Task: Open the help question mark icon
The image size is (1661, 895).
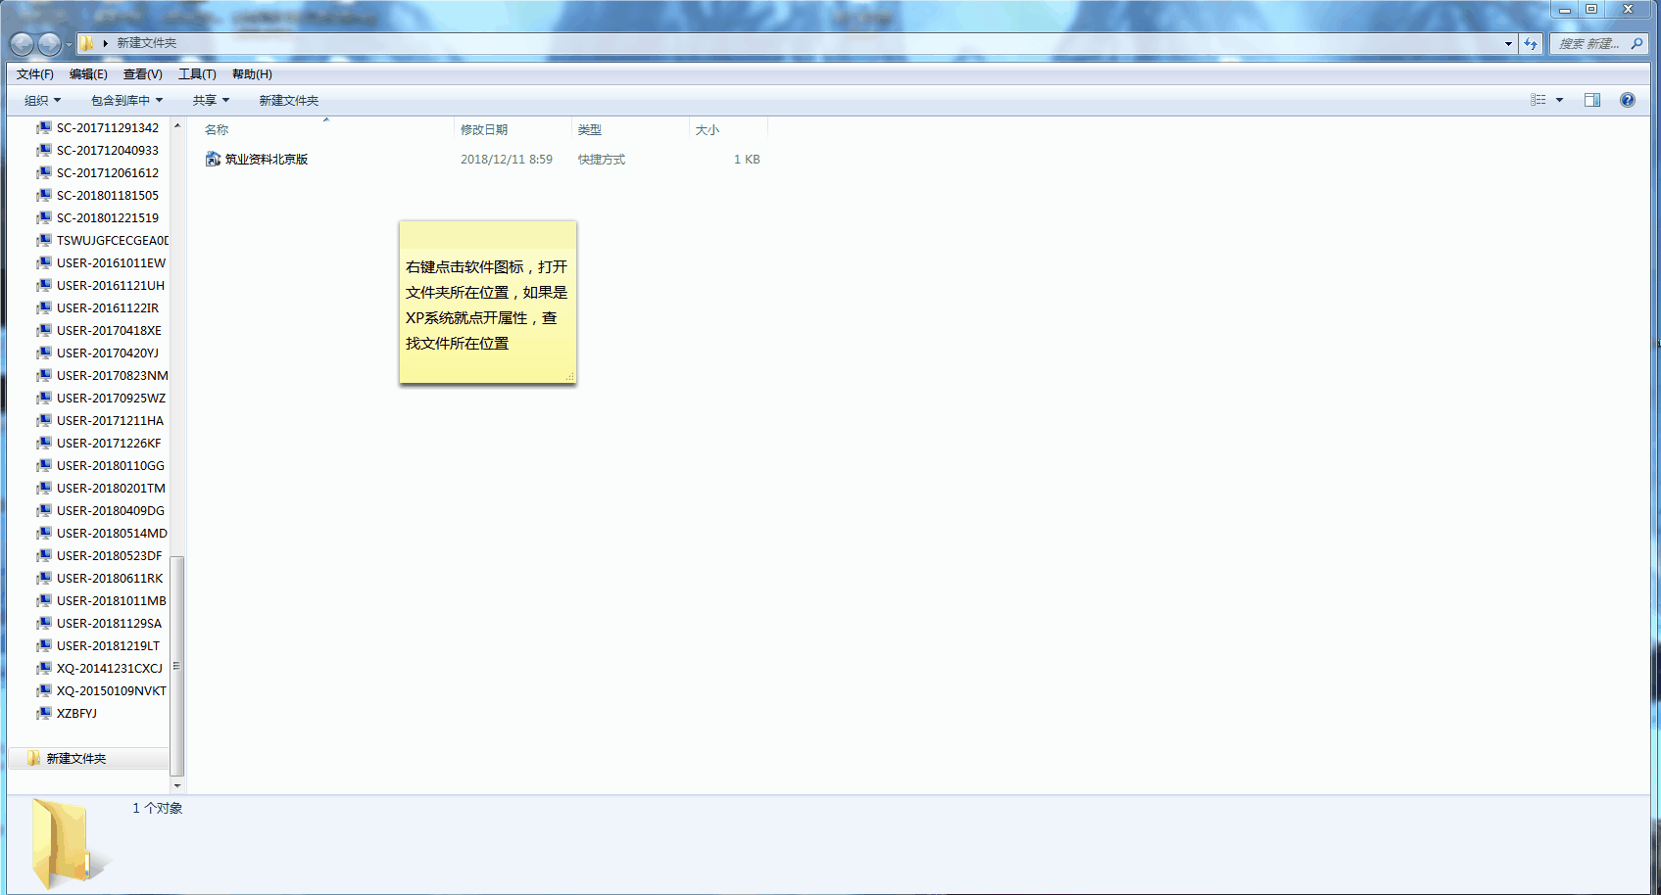Action: coord(1628,100)
